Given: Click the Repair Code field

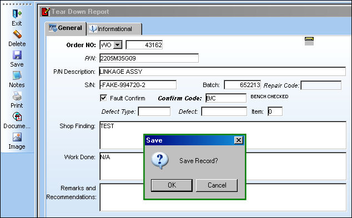Looking at the screenshot, I should pyautogui.click(x=321, y=85).
